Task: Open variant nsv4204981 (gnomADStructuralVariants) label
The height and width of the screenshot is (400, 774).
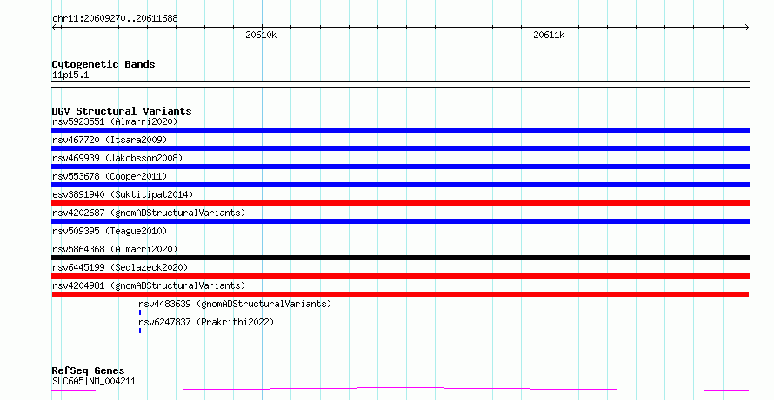Action: 149,285
